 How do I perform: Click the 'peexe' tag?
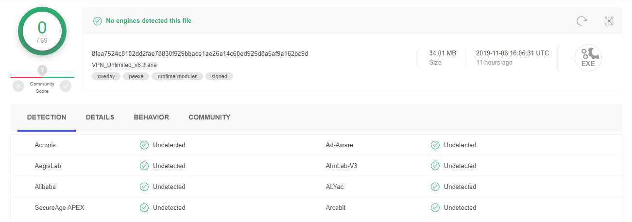click(136, 76)
